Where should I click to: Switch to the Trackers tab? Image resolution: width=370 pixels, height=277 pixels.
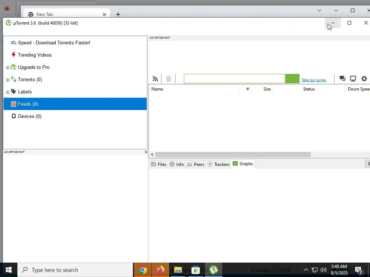coord(218,164)
